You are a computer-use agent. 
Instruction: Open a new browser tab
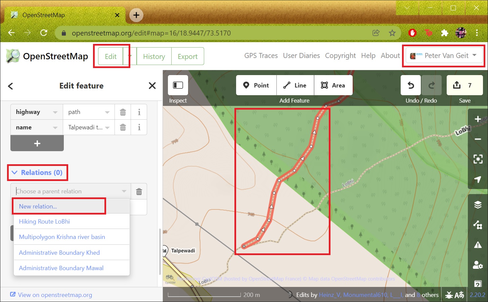[x=136, y=15]
